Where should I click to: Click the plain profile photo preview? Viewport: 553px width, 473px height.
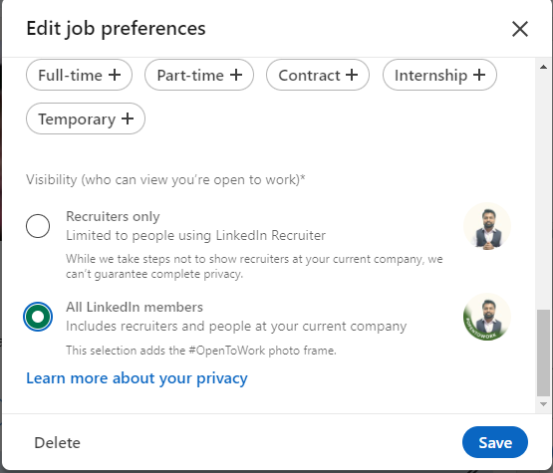pos(487,226)
